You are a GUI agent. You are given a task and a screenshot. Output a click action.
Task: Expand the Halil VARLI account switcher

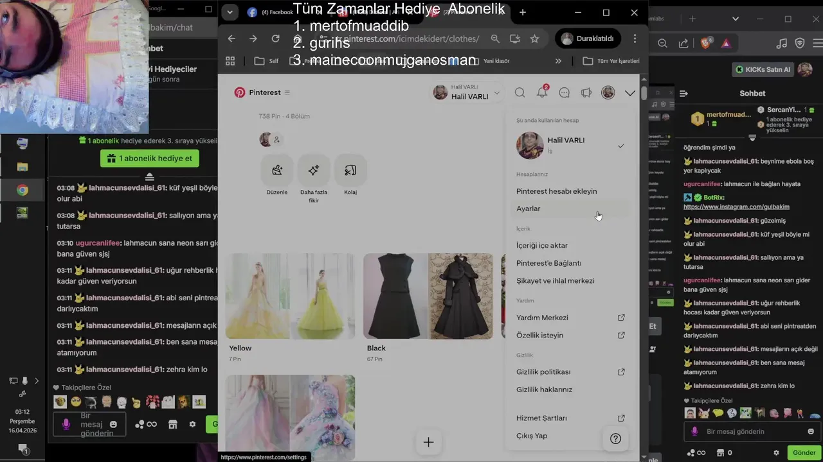pos(467,92)
